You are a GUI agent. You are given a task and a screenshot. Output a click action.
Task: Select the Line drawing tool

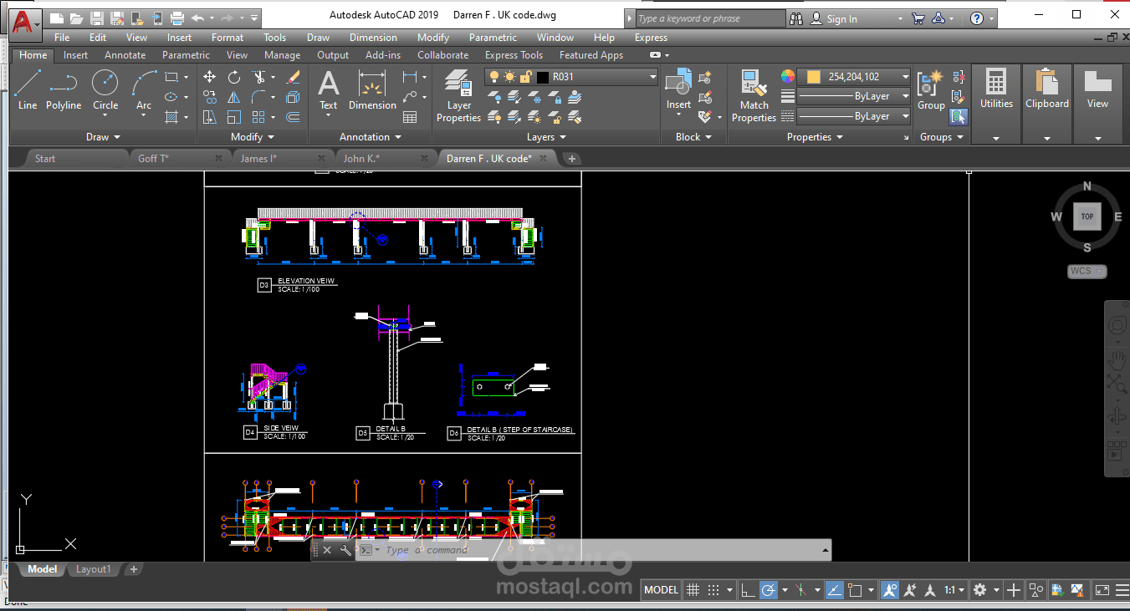coord(28,90)
